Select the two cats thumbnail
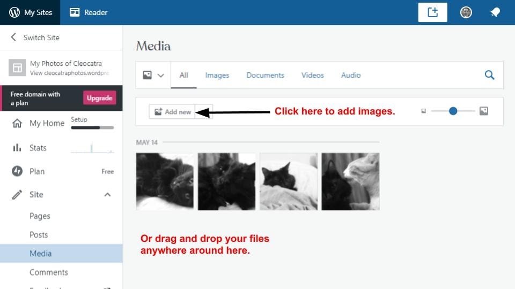The height and width of the screenshot is (289, 515). click(350, 181)
